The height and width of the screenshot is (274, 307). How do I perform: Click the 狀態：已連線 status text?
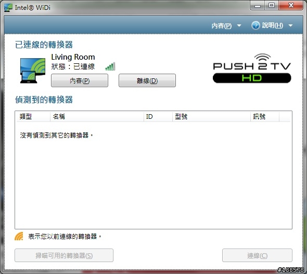(x=73, y=66)
